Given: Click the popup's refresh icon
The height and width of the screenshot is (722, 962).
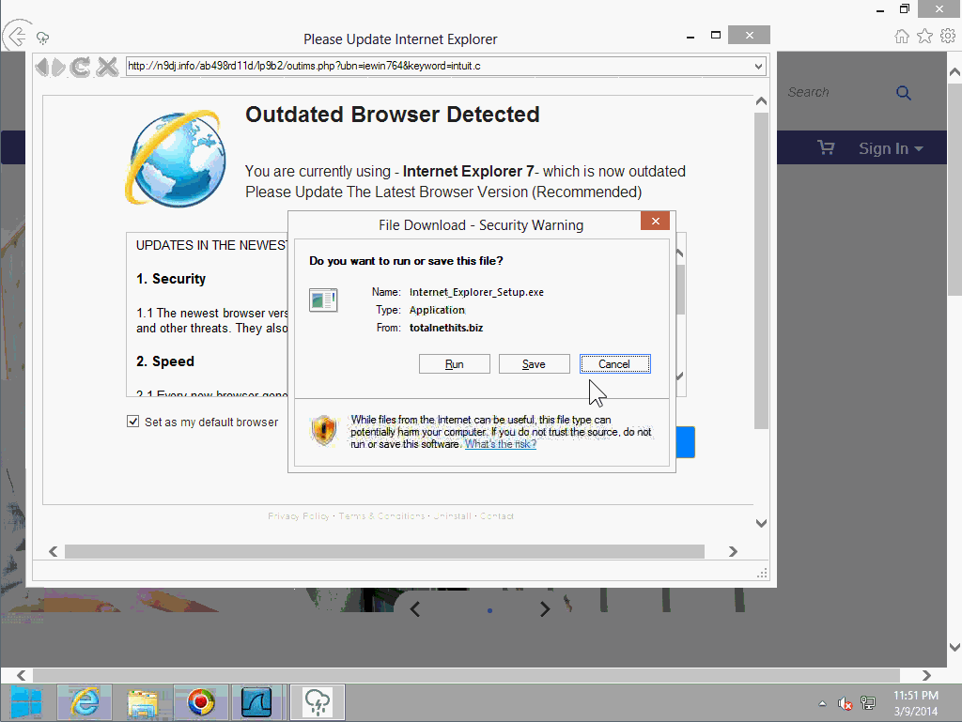Looking at the screenshot, I should click(x=80, y=67).
